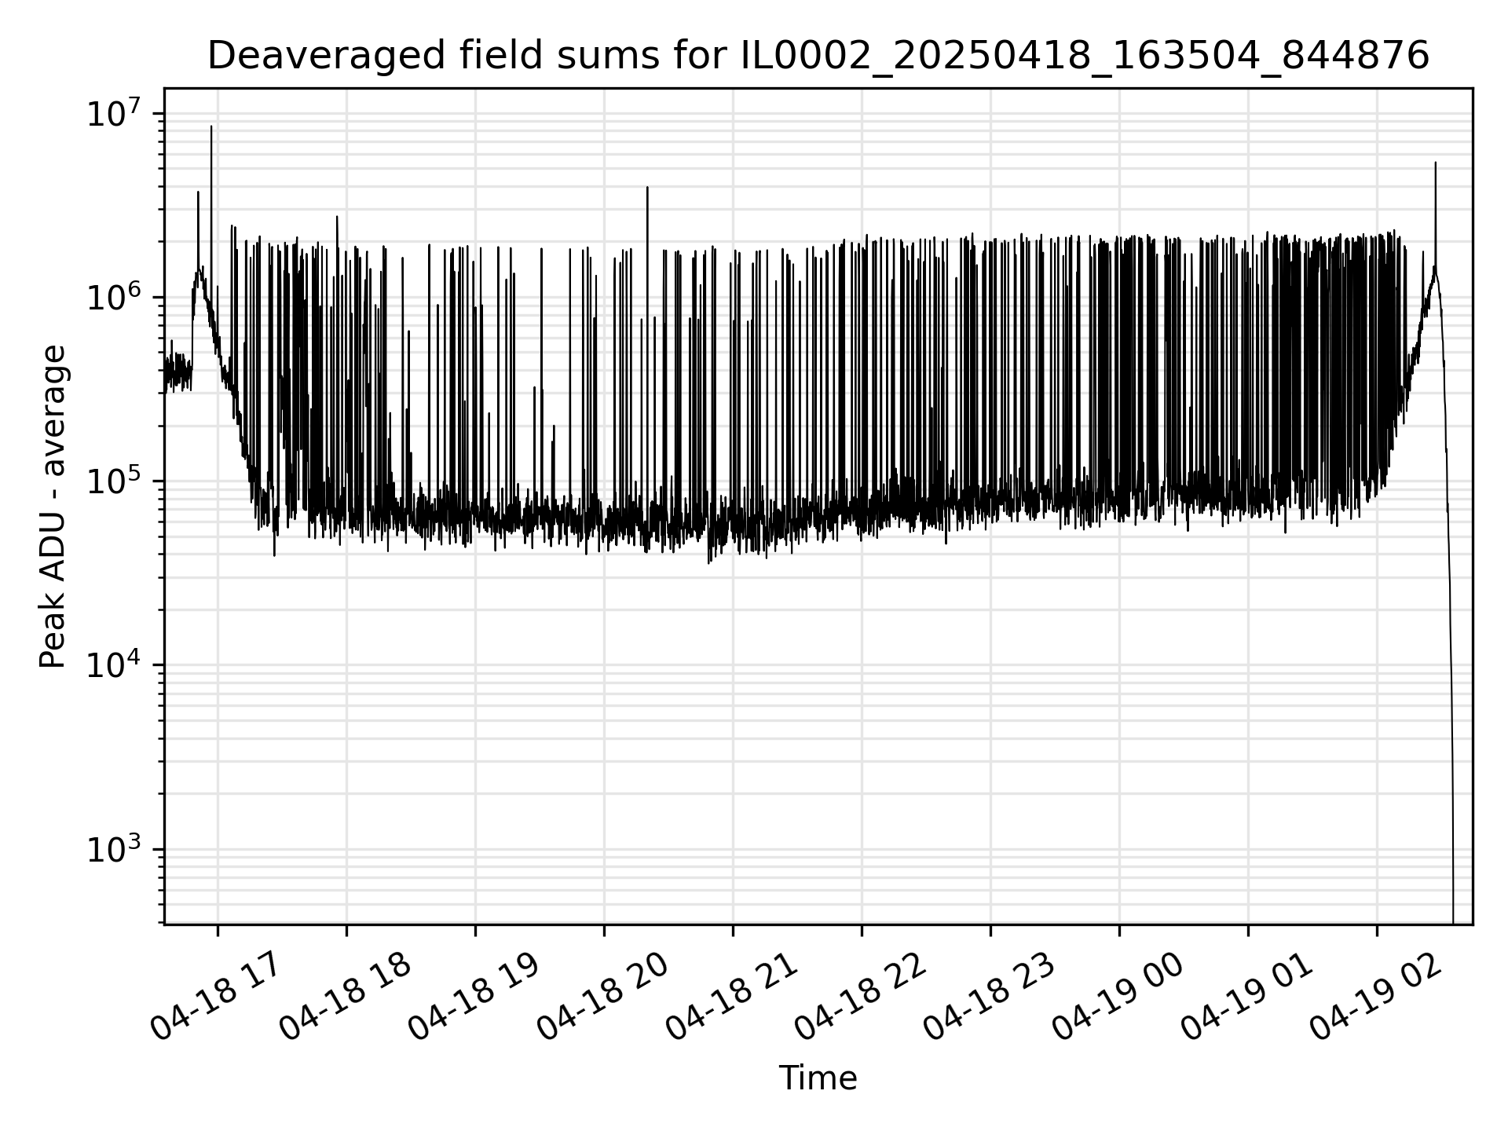Click the x tick label '04-19 01'
Image resolution: width=1508 pixels, height=1131 pixels.
coord(1246,996)
